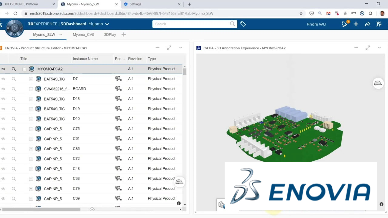Bookmark page with the star icon

(301, 13)
